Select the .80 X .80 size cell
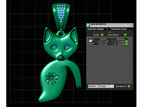 coord(103,44)
